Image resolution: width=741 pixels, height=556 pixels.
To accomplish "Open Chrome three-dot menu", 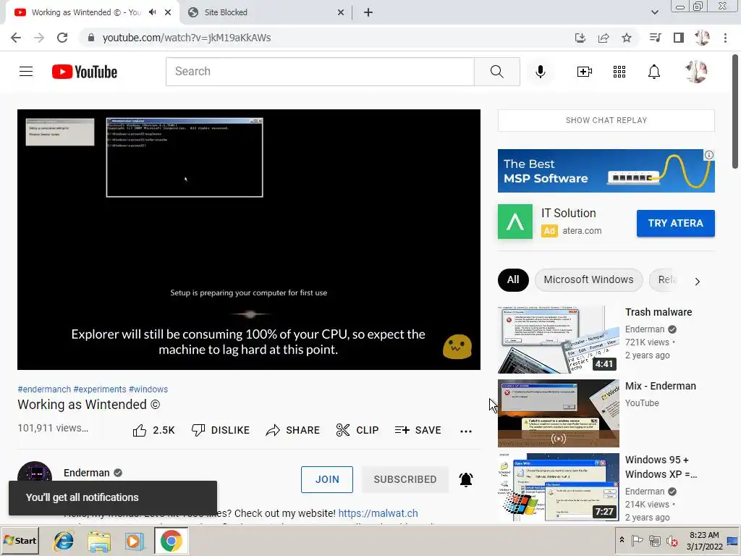I will click(x=725, y=38).
